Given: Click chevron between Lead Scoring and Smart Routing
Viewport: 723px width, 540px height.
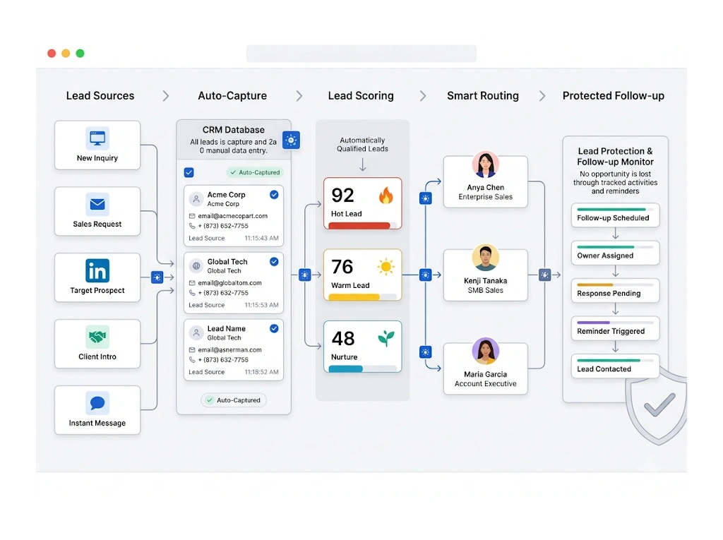Looking at the screenshot, I should point(423,96).
